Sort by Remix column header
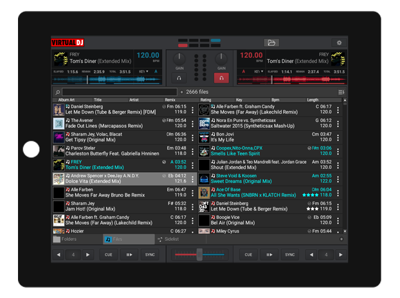 [x=170, y=100]
